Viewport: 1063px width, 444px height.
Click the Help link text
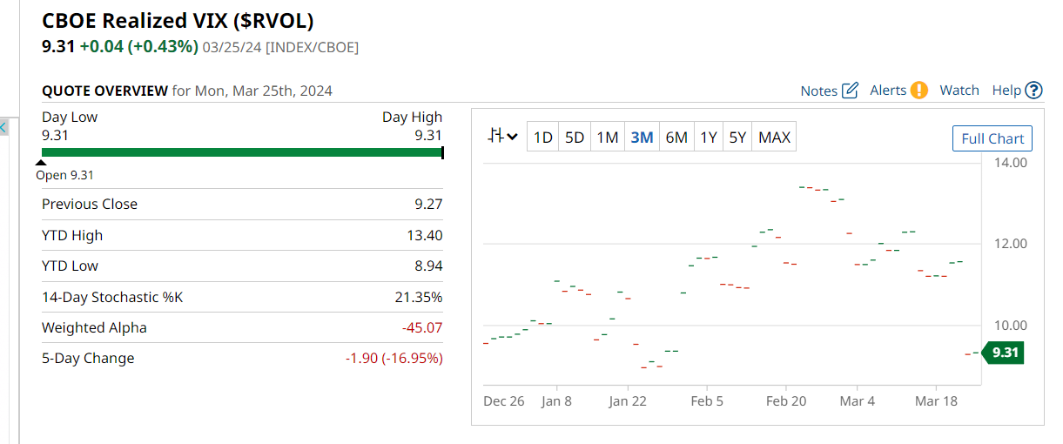tap(1006, 91)
